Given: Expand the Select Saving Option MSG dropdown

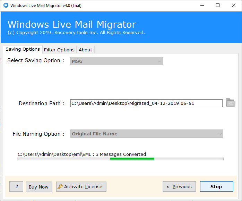Looking at the screenshot, I should 116,61.
